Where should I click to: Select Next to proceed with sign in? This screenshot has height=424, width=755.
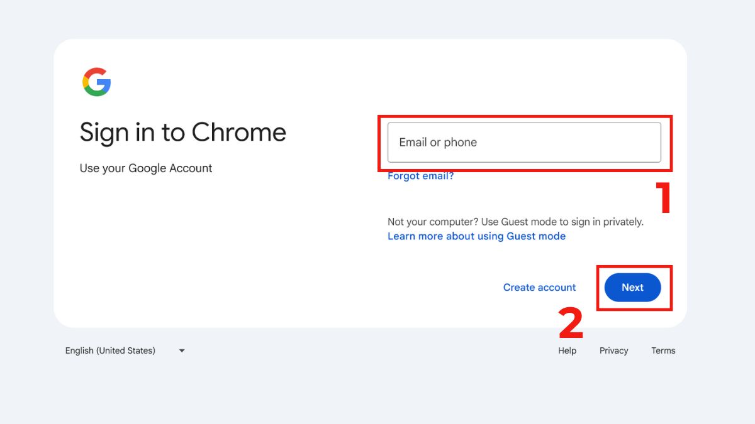(632, 287)
